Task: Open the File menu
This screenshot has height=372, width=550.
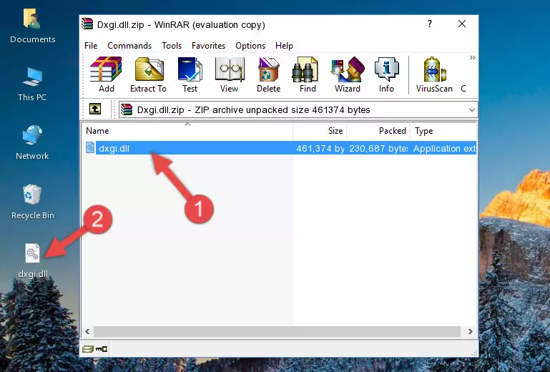Action: [x=91, y=46]
